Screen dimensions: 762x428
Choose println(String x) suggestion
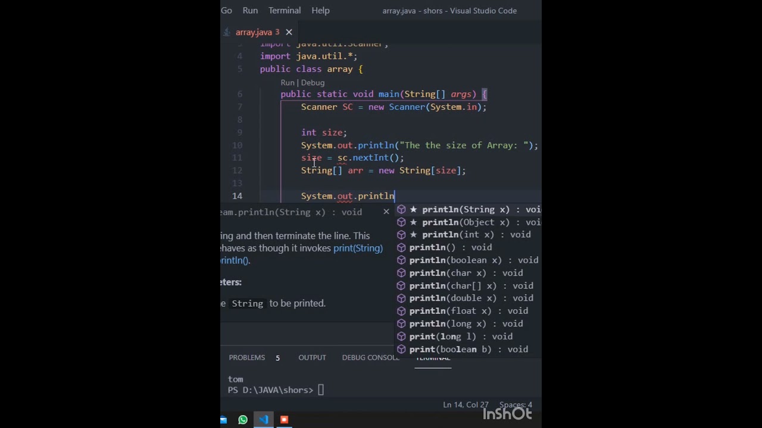point(469,209)
